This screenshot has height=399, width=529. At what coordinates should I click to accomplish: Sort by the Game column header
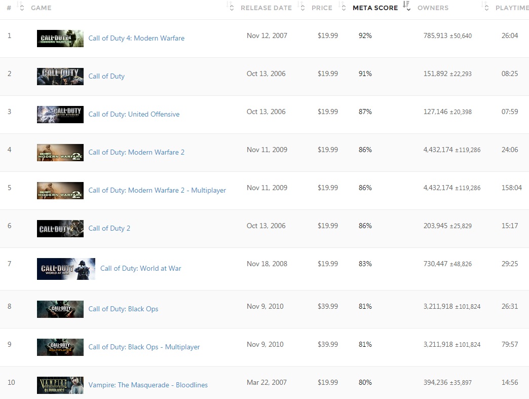pyautogui.click(x=41, y=8)
